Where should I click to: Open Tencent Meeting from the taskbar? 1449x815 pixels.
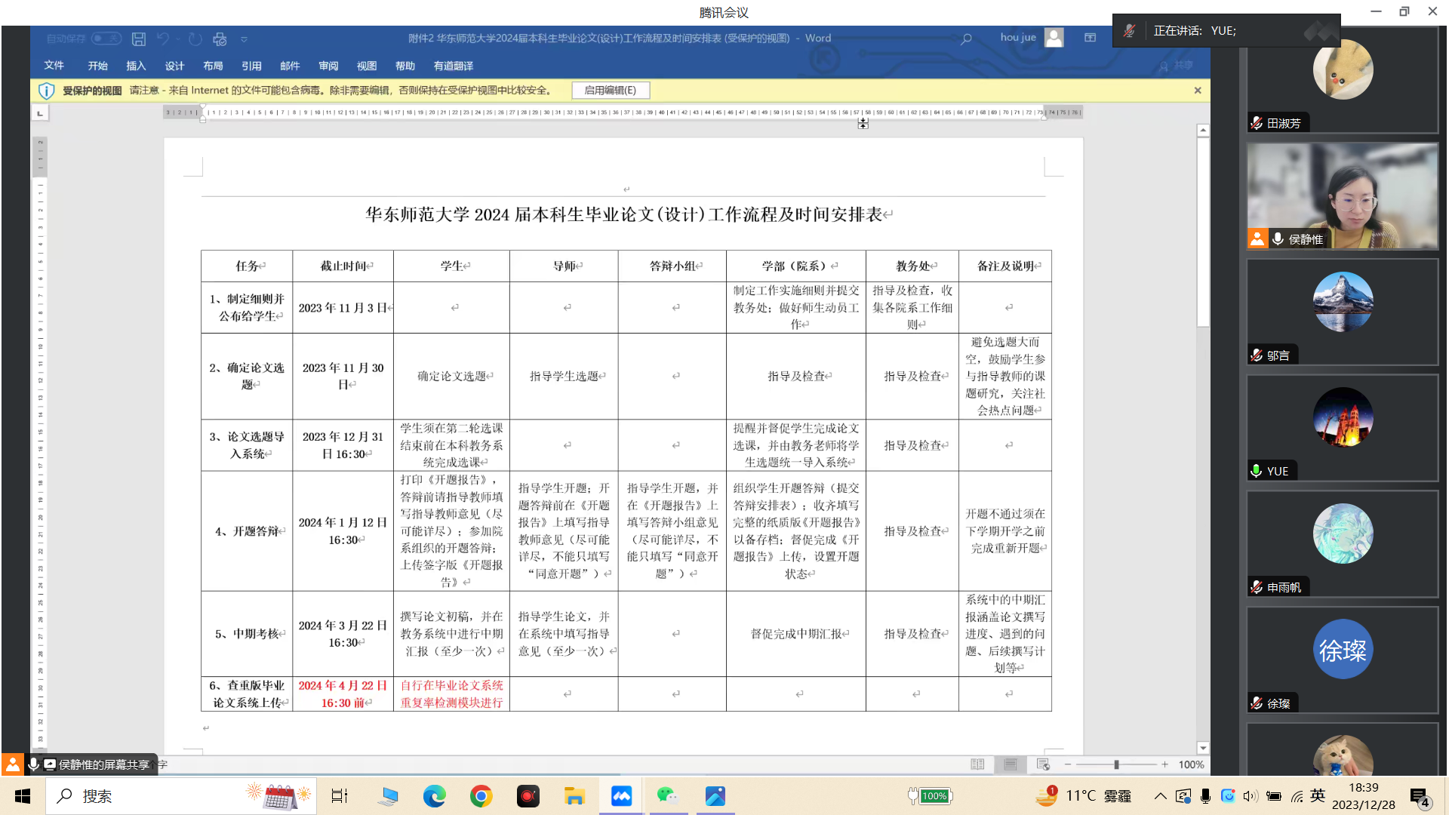(x=620, y=795)
